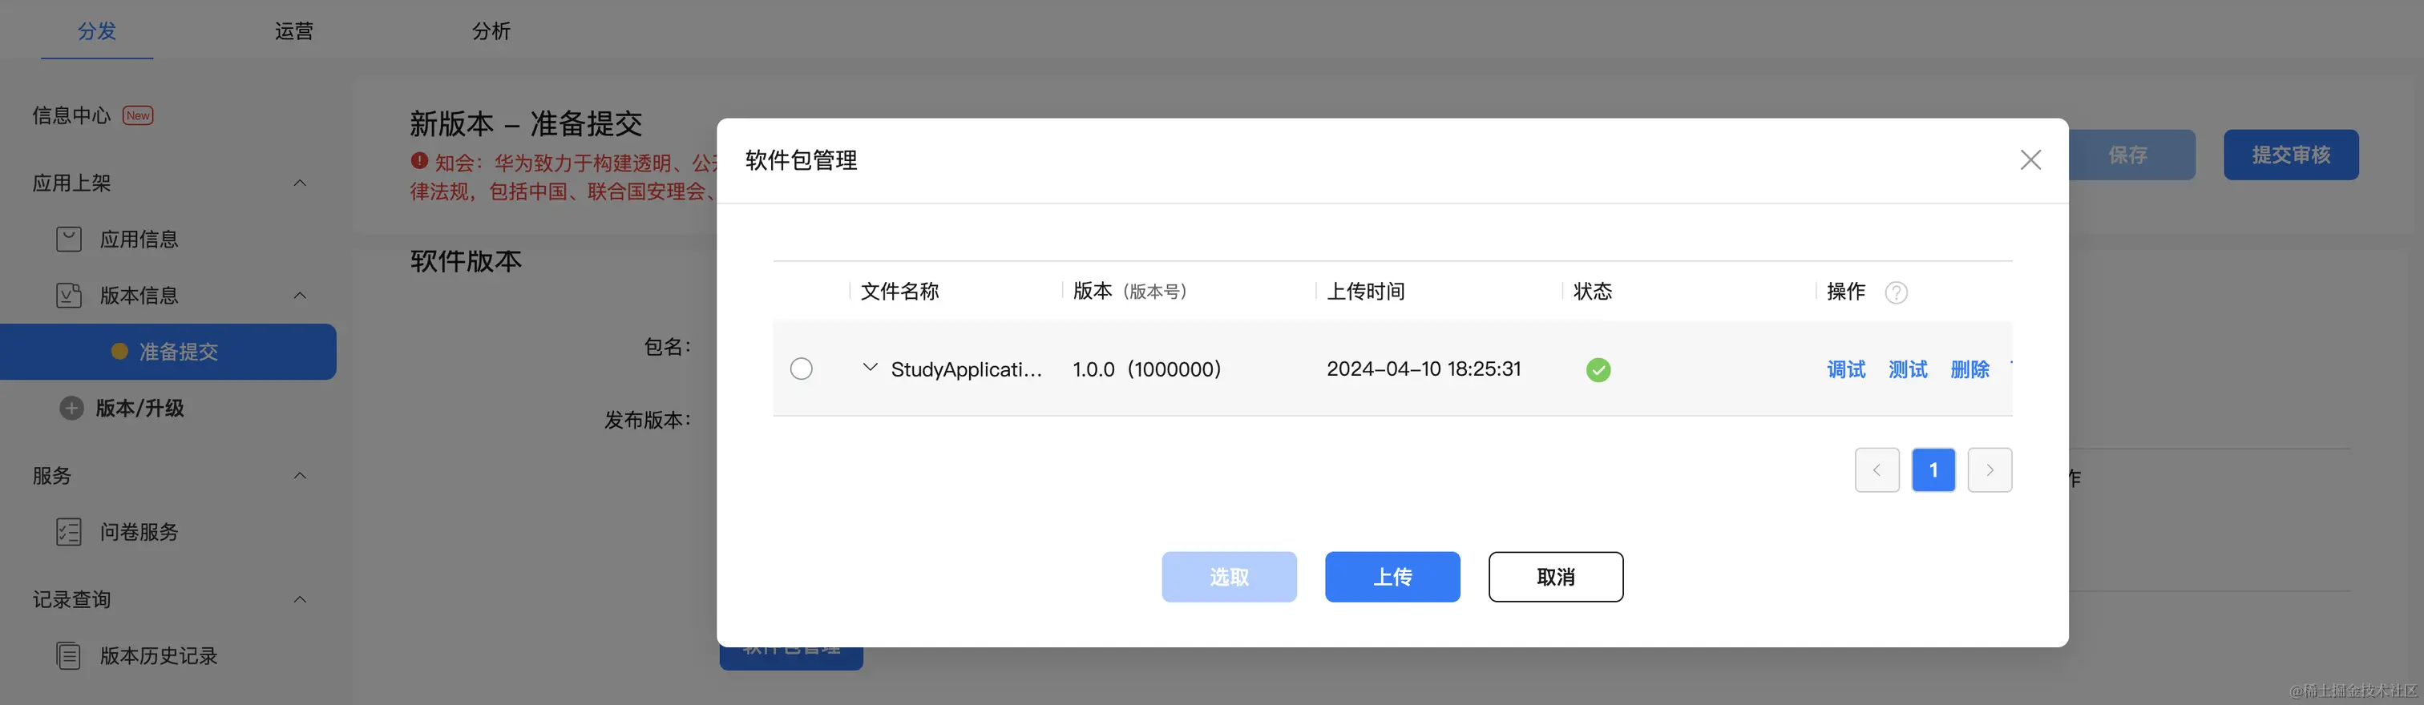
Task: Collapse the 记录查询 section
Action: (300, 600)
